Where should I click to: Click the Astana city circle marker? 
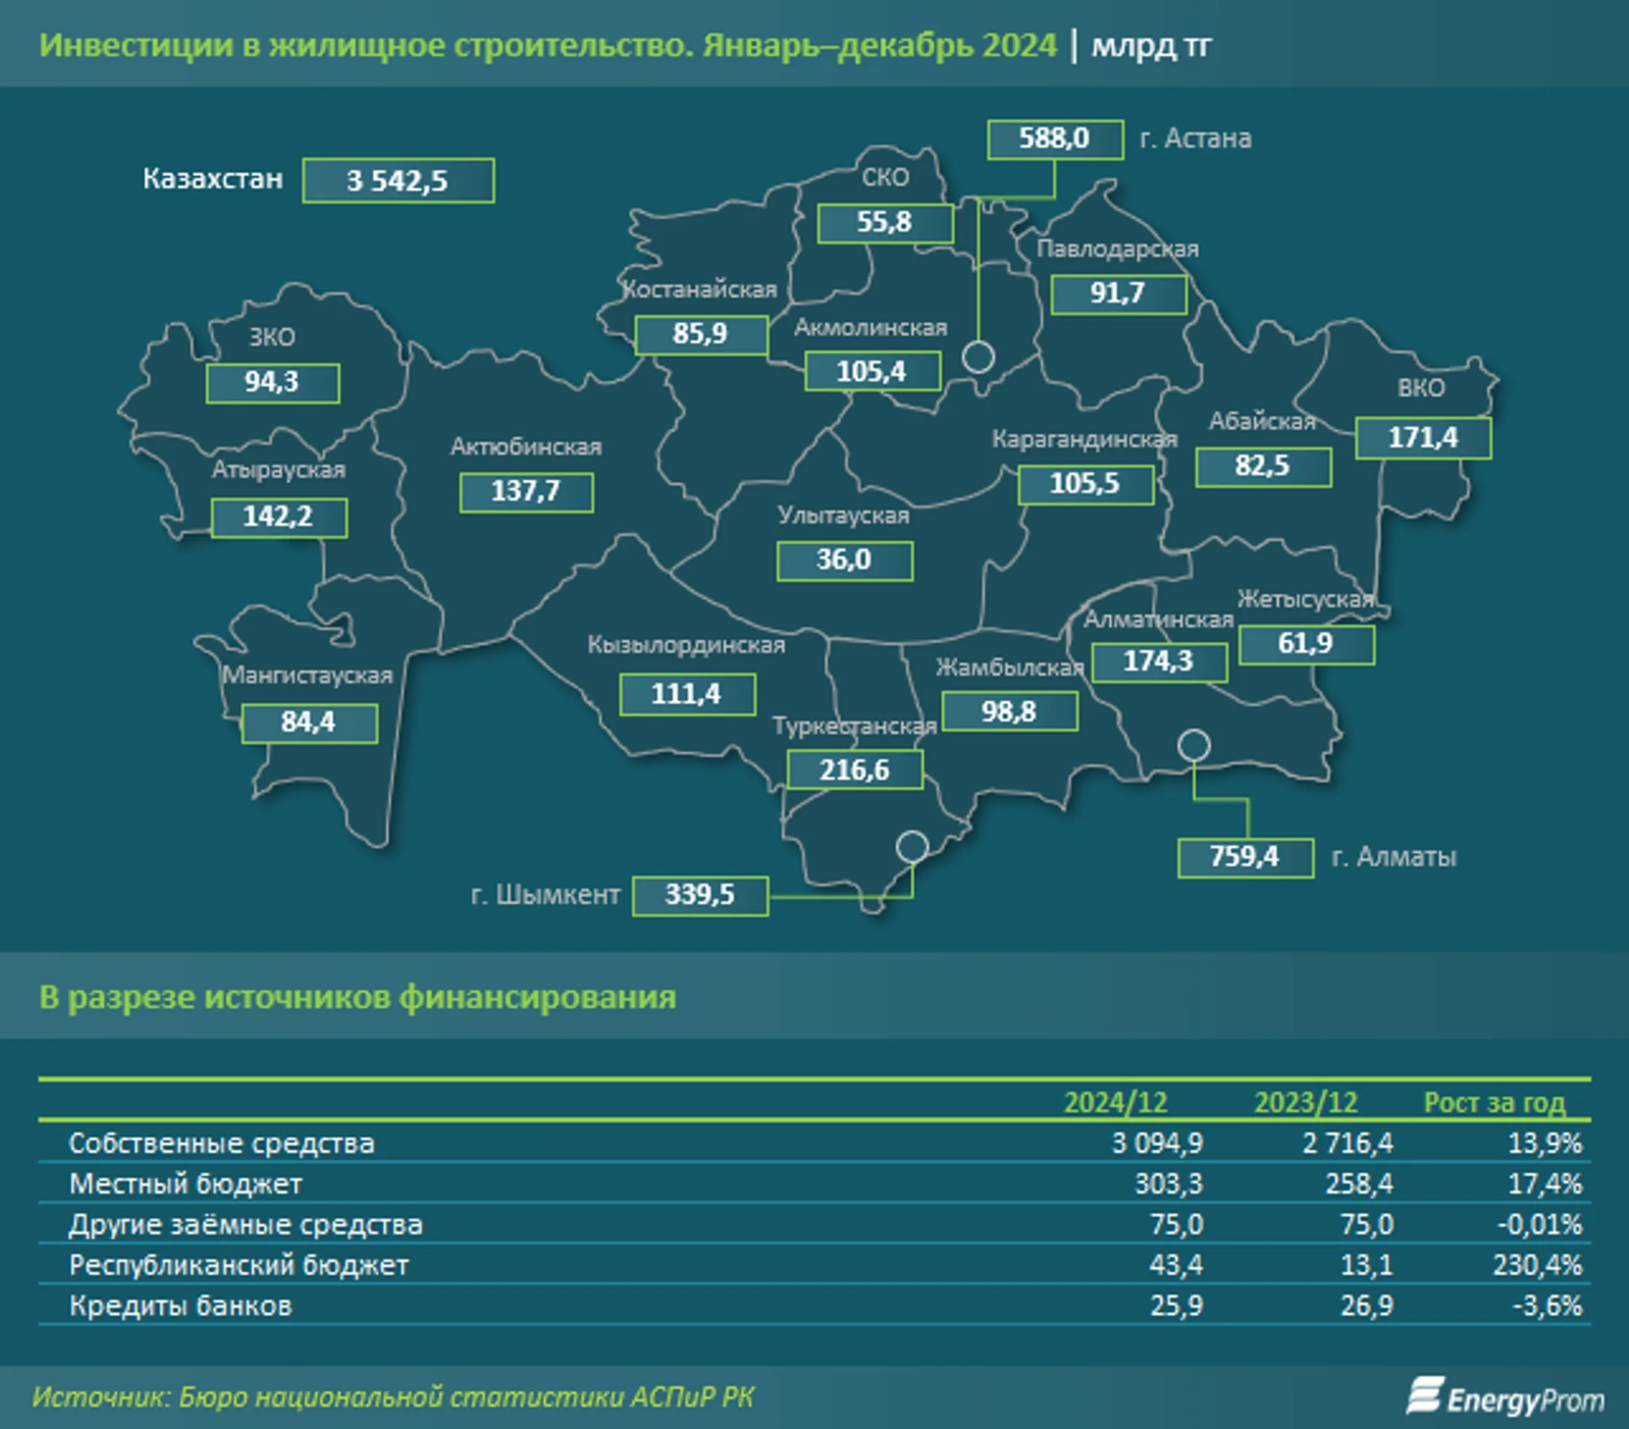[978, 356]
